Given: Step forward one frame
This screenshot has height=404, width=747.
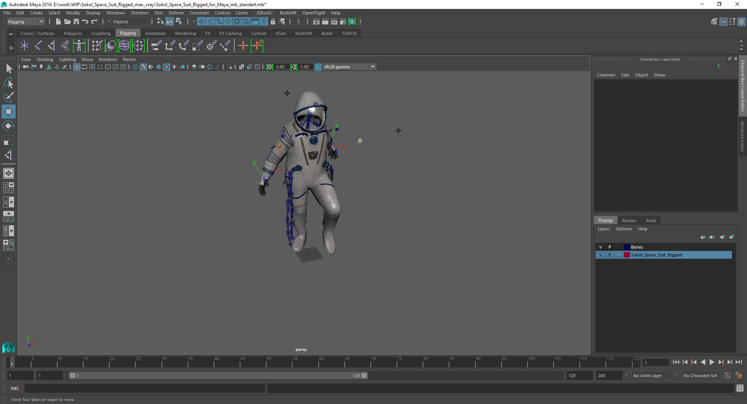Looking at the screenshot, I should point(729,362).
